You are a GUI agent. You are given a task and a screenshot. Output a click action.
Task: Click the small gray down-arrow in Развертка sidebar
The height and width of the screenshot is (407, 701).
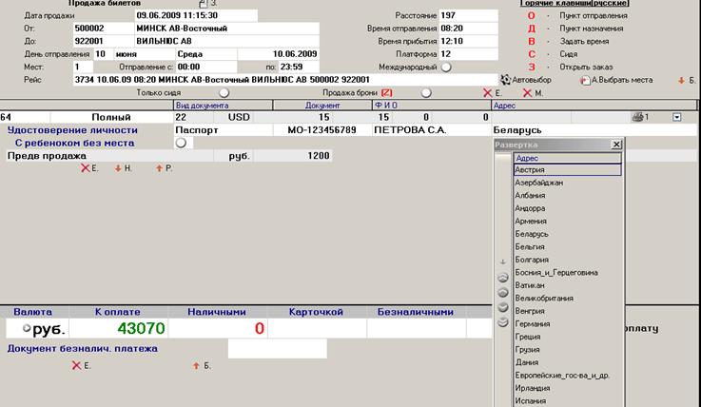[502, 262]
